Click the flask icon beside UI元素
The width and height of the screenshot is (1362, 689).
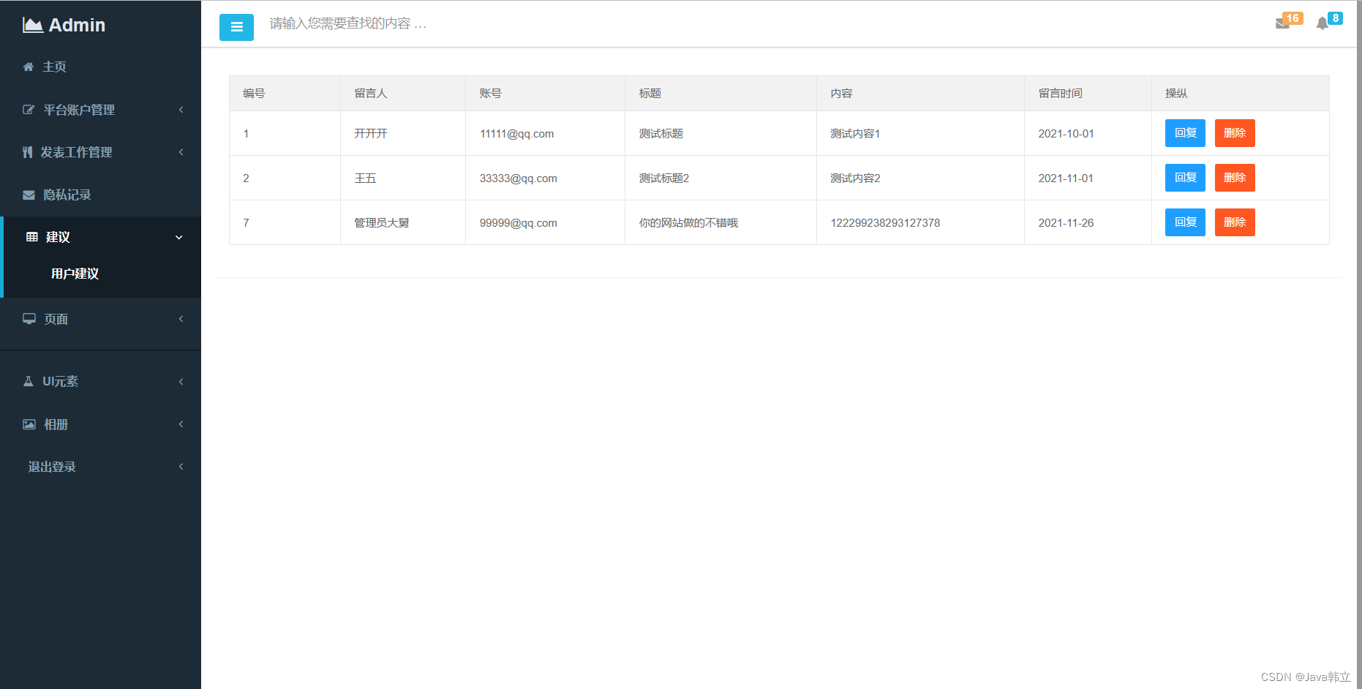pyautogui.click(x=29, y=381)
